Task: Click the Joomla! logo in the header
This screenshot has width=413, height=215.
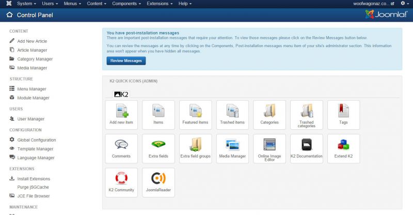Action: pyautogui.click(x=386, y=14)
